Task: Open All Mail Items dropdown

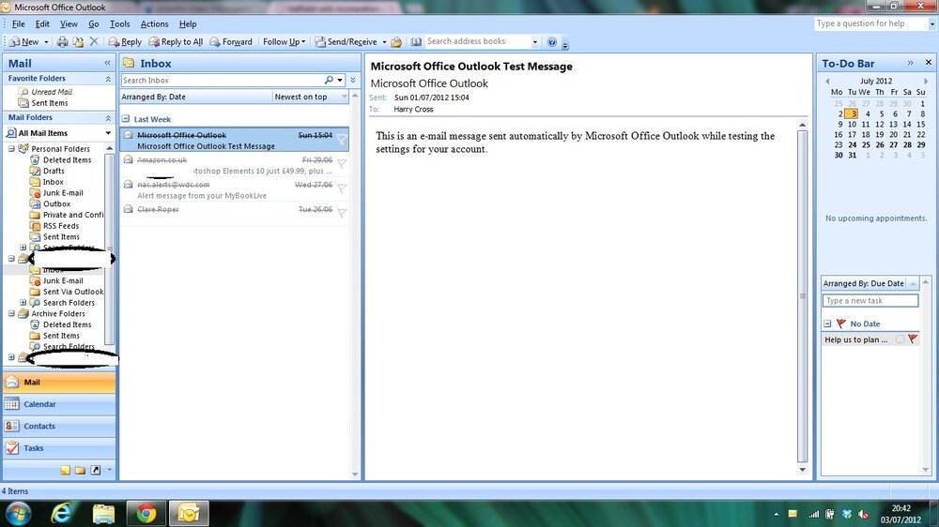Action: tap(108, 133)
